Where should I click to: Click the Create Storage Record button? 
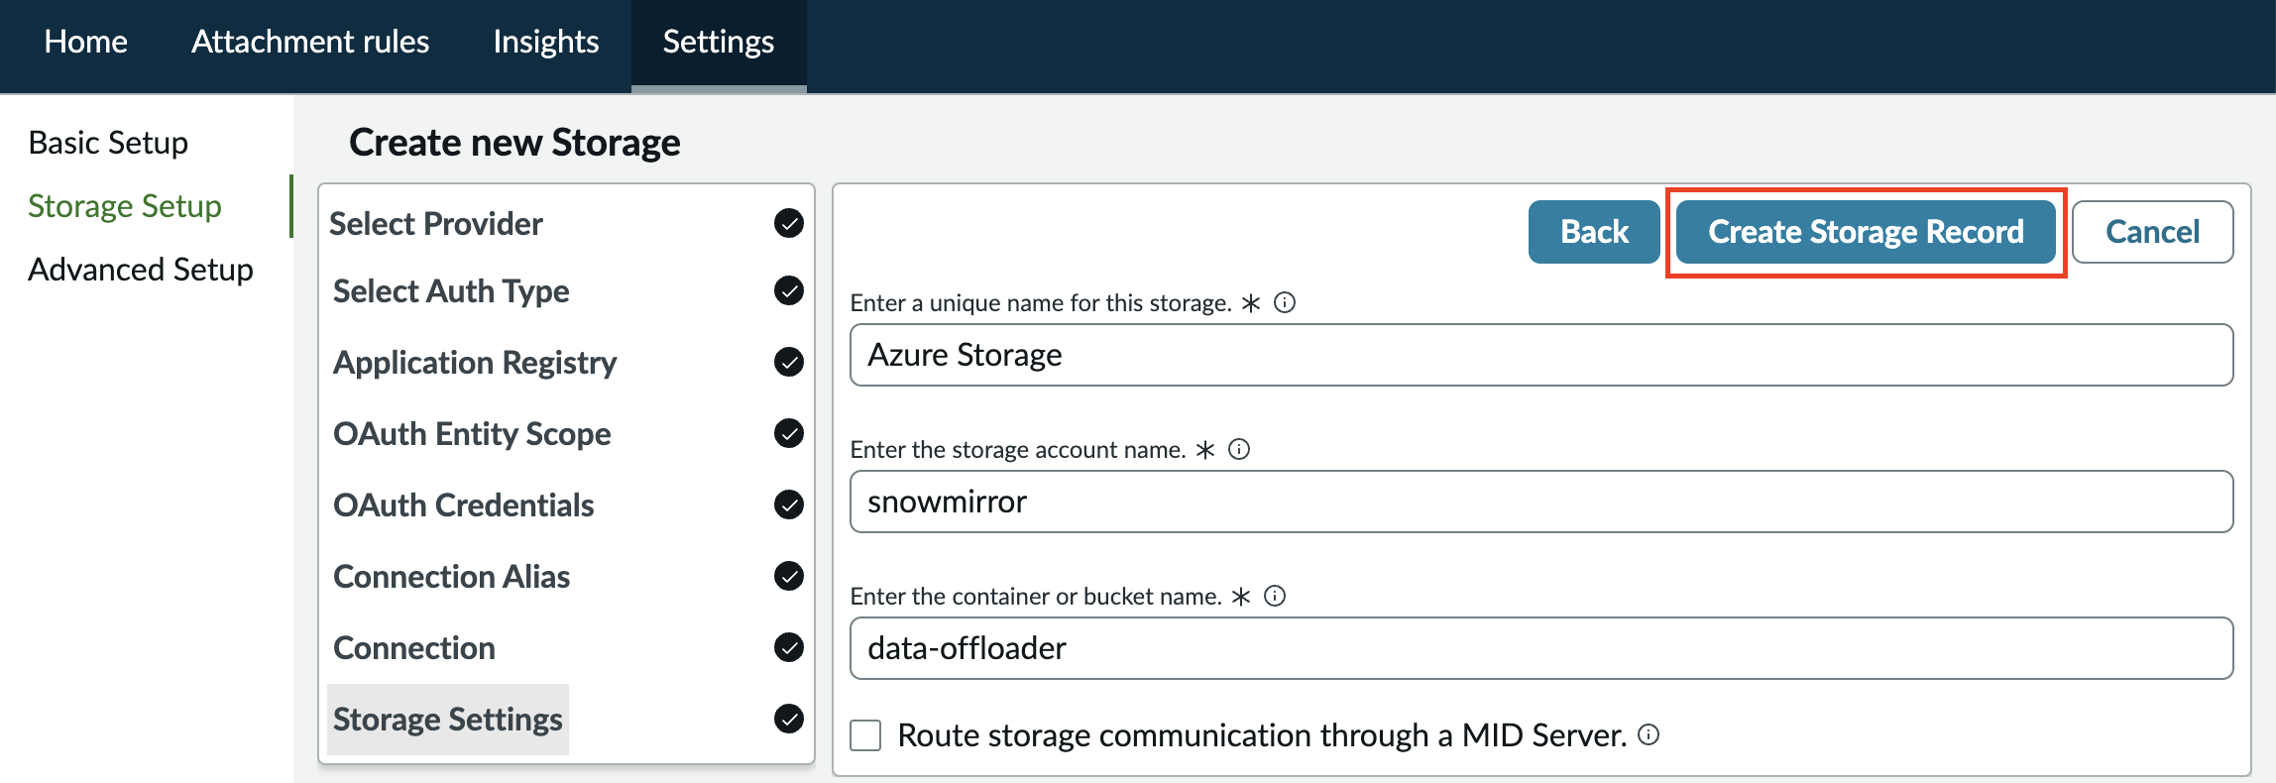pyautogui.click(x=1866, y=232)
